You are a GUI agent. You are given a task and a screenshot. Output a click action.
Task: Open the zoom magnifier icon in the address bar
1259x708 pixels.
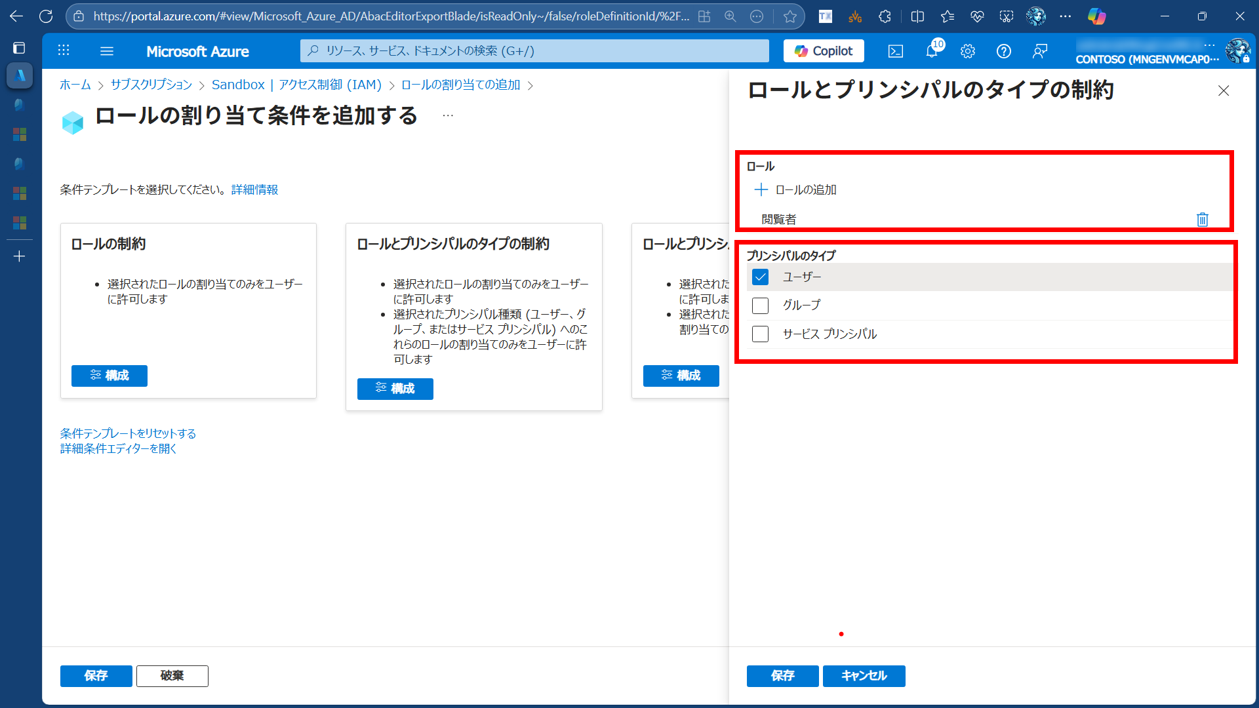(x=730, y=16)
